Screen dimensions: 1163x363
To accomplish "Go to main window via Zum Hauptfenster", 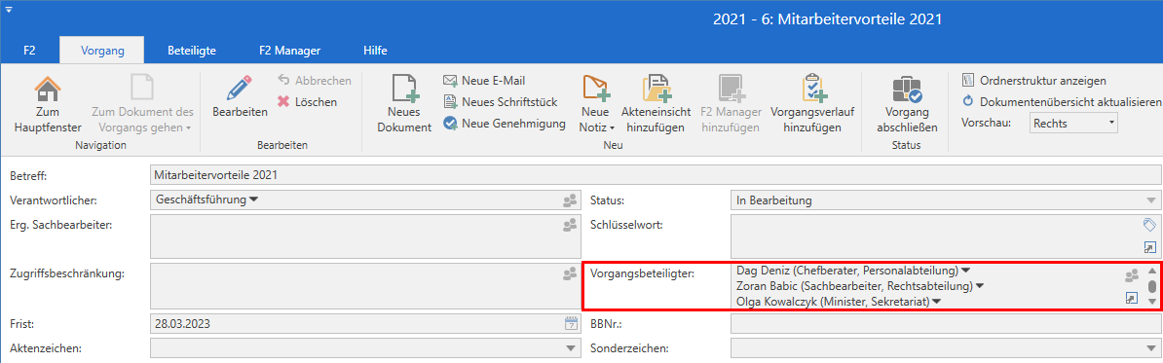I will click(x=48, y=104).
